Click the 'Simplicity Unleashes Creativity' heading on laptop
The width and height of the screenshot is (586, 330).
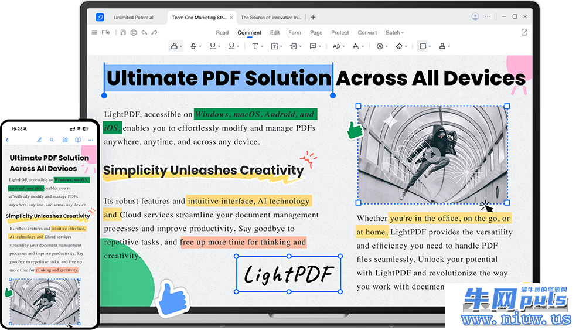click(204, 171)
